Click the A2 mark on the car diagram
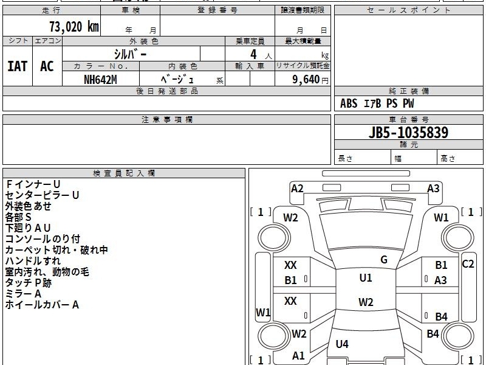 coord(297,189)
